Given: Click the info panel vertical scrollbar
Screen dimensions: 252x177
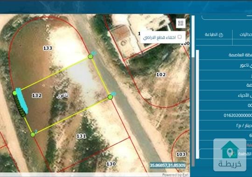Looking at the screenshot, I should click(197, 104).
